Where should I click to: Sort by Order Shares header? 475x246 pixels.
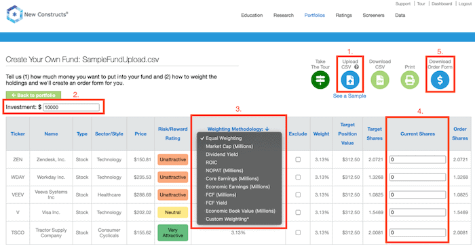460,134
